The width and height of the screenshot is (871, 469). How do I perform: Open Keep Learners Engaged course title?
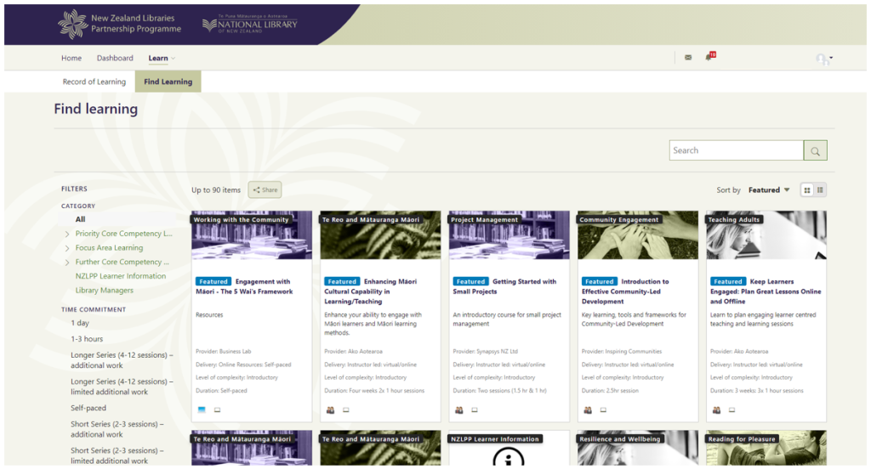(766, 291)
